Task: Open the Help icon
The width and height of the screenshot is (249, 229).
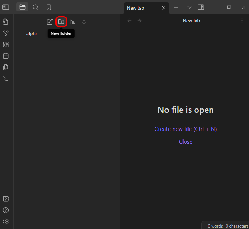Action: point(6,210)
